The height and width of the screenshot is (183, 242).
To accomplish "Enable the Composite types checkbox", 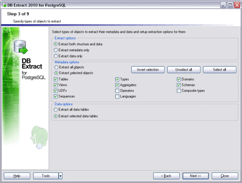I will (179, 91).
